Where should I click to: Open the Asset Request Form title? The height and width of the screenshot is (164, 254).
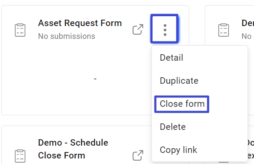[80, 23]
